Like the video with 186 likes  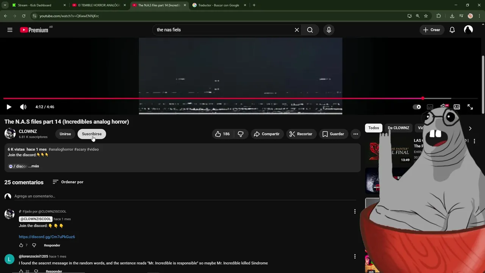pyautogui.click(x=222, y=134)
